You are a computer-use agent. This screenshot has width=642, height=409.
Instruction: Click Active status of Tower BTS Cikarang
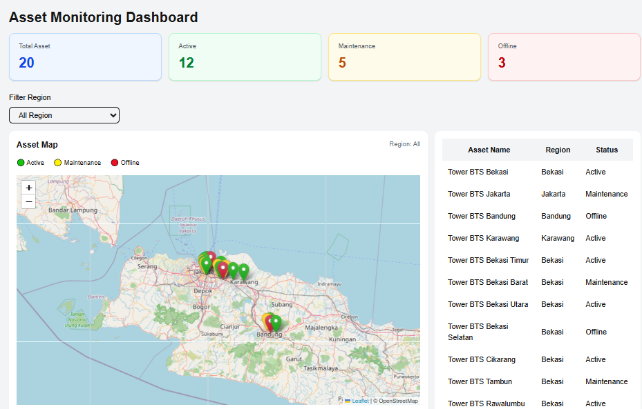(x=595, y=359)
